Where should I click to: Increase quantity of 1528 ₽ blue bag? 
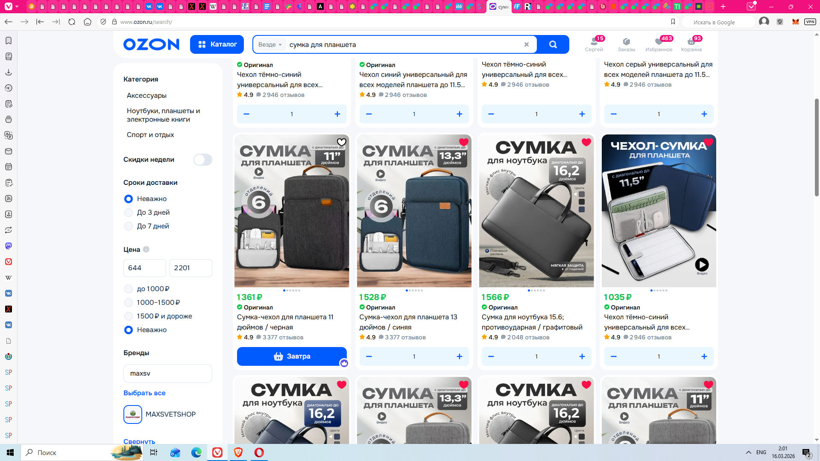(x=459, y=356)
